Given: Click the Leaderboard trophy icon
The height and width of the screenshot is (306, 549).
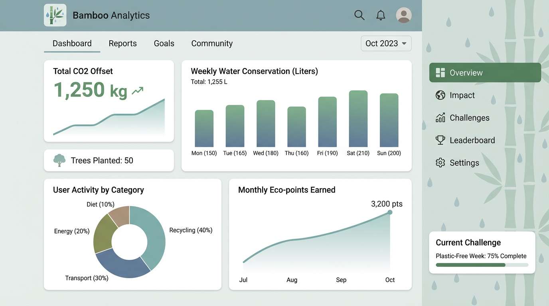Looking at the screenshot, I should pos(440,140).
